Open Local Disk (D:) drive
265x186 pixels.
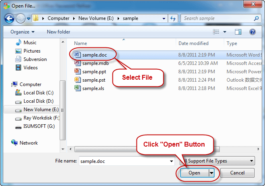pos(38,101)
